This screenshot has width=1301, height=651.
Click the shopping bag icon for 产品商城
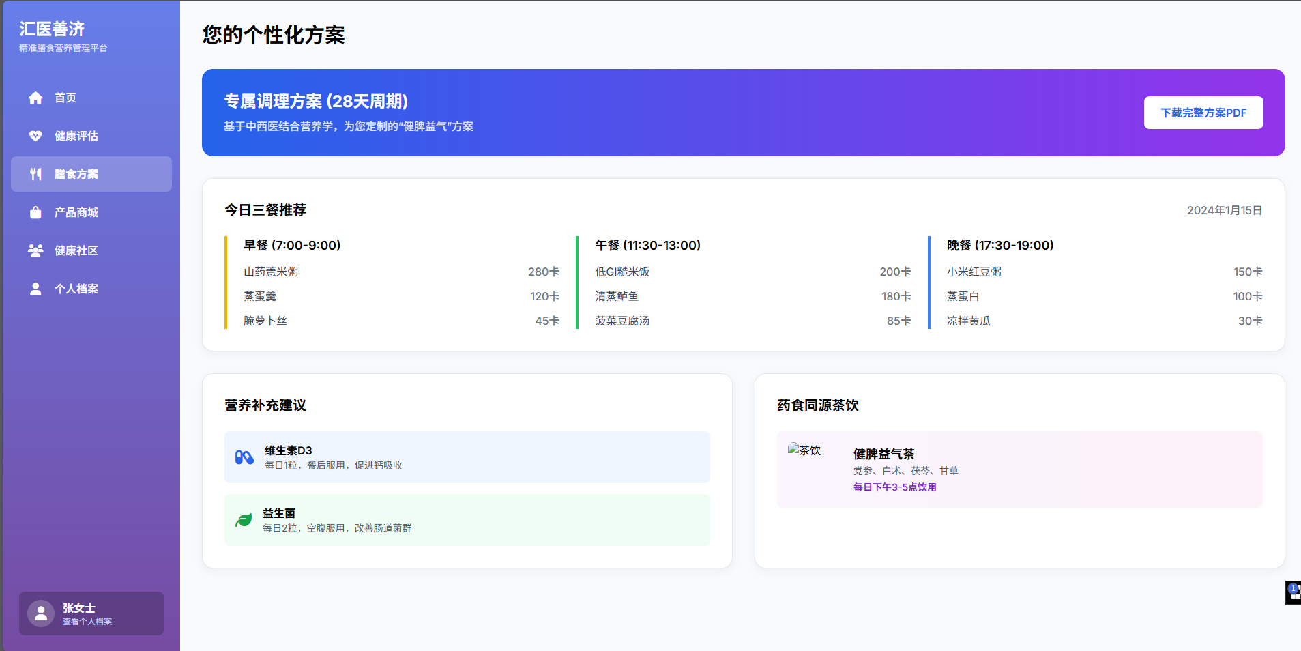point(35,212)
